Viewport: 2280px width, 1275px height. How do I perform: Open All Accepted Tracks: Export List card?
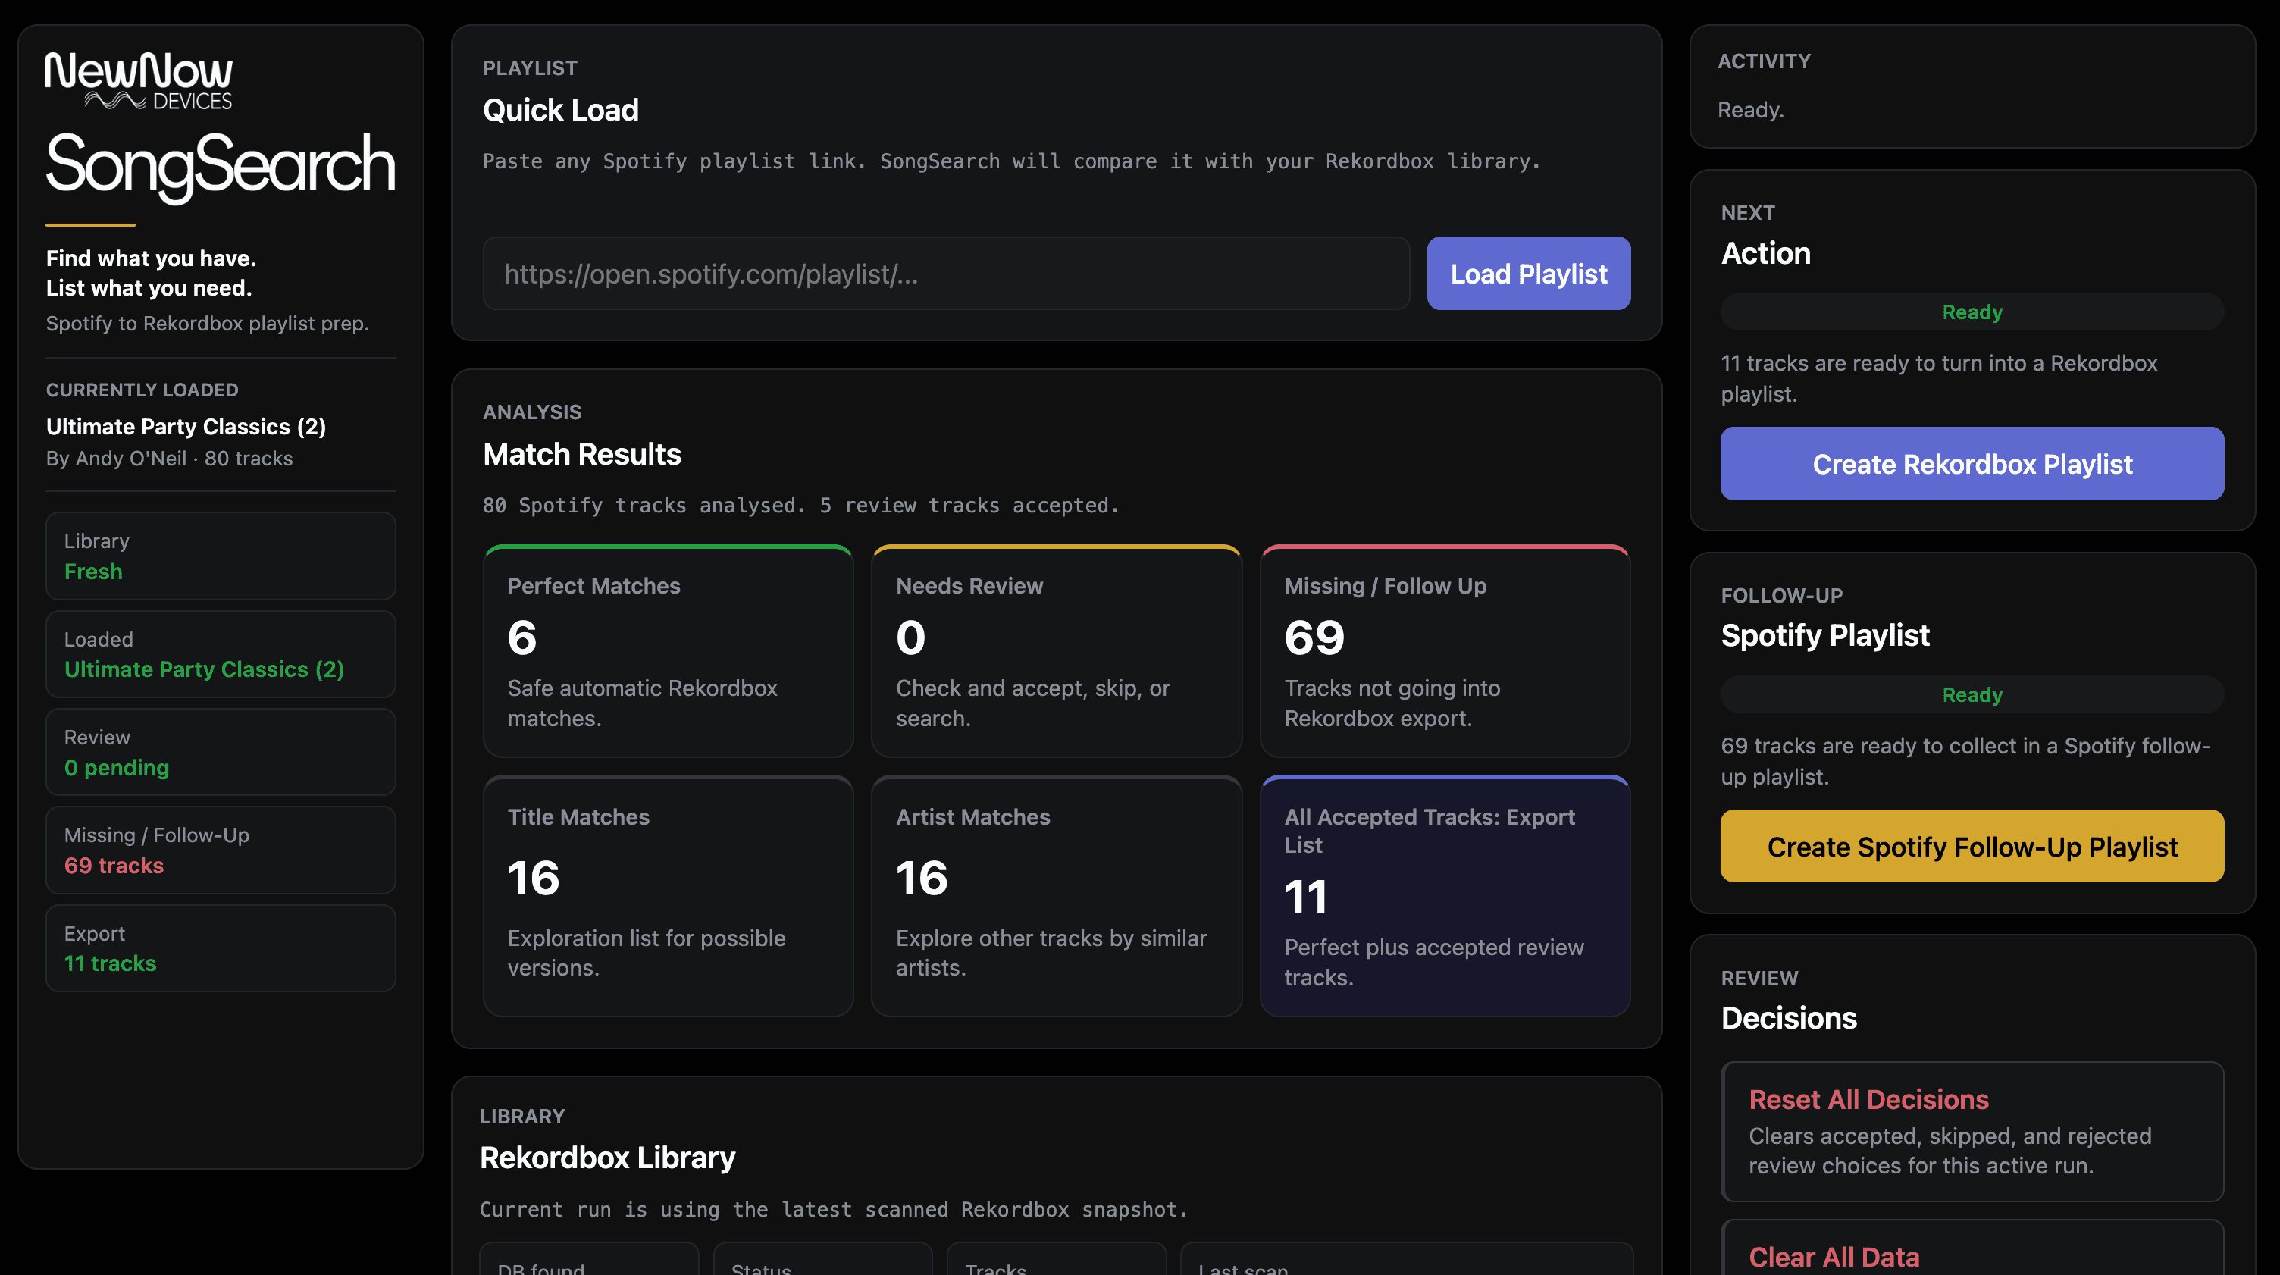(x=1445, y=895)
